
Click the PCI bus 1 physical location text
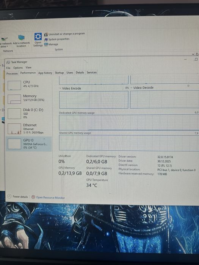(177, 170)
